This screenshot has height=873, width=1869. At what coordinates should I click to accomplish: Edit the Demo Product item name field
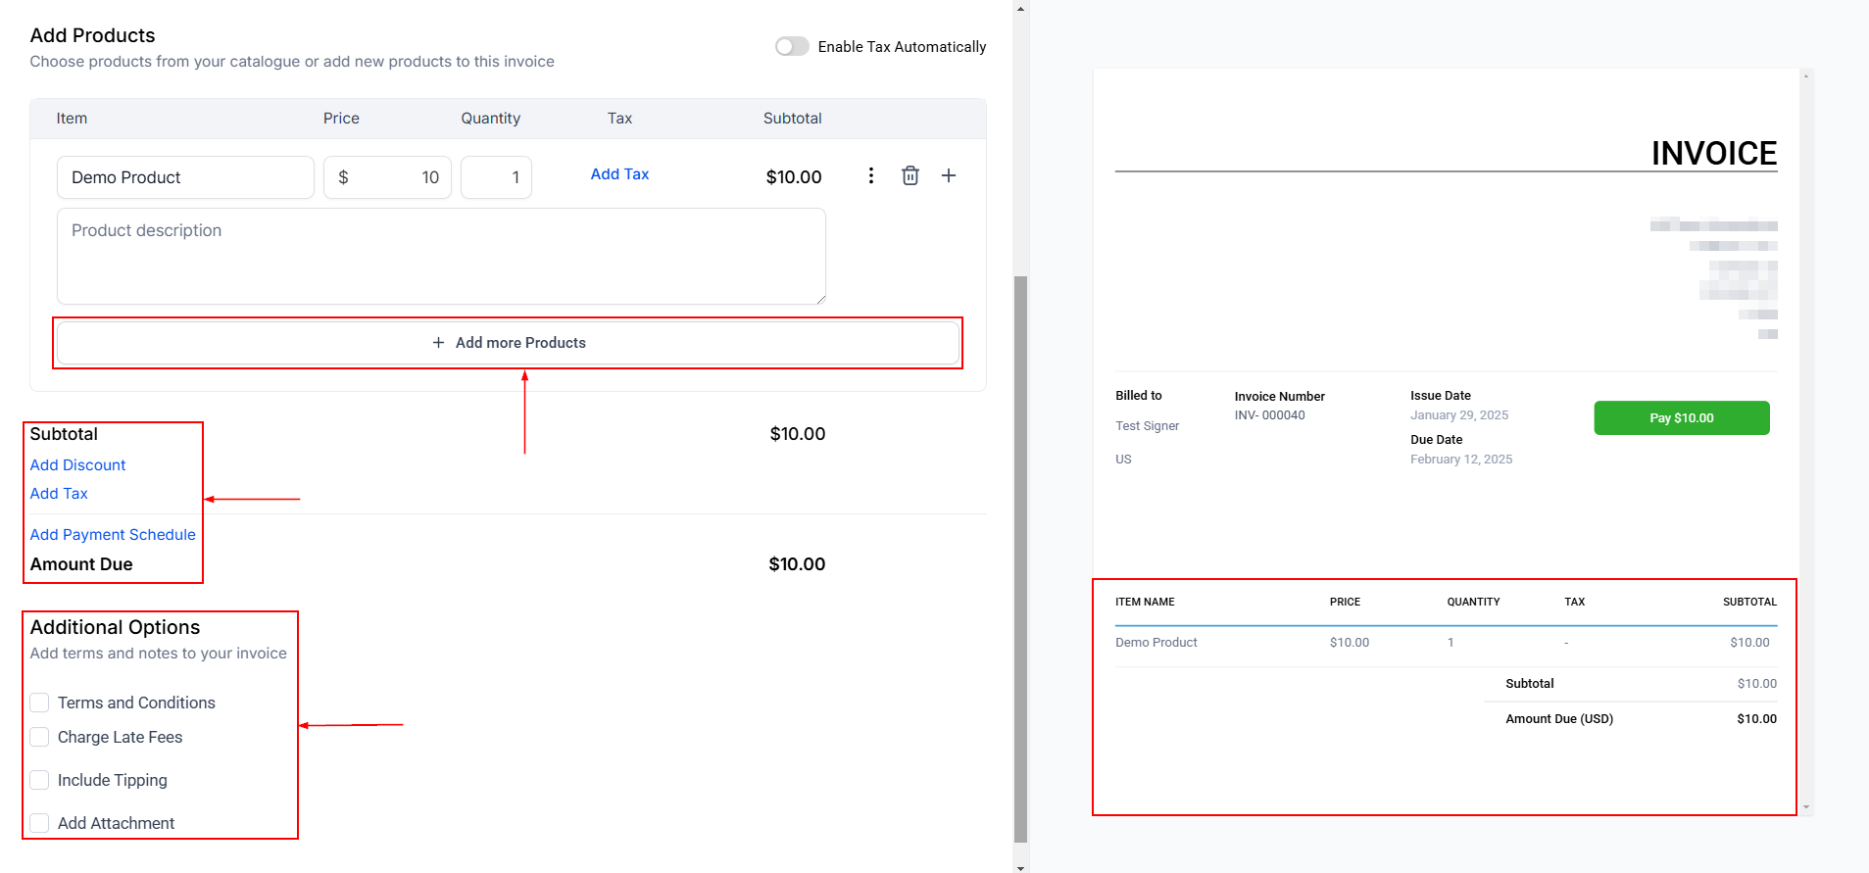(185, 177)
